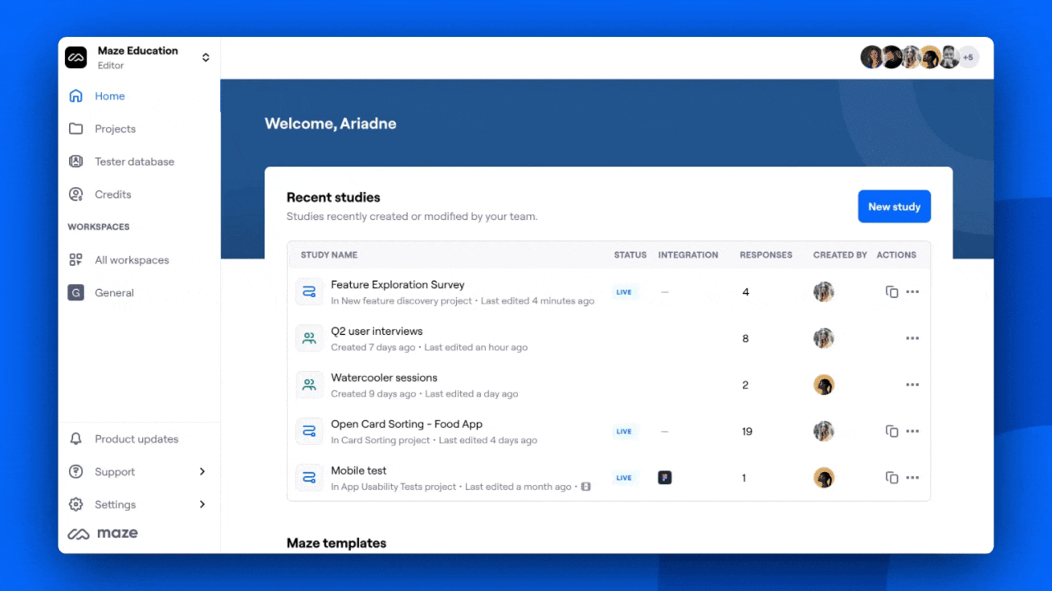Open more actions for Mobile test

click(x=912, y=478)
